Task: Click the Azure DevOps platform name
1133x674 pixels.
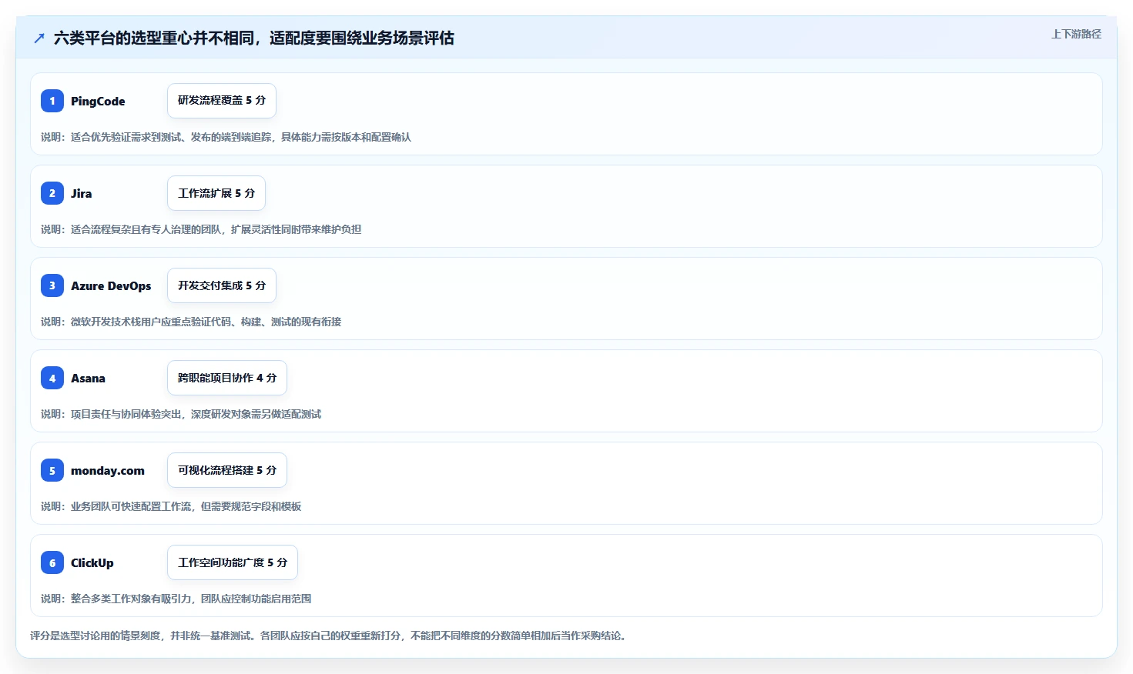Action: [x=111, y=285]
